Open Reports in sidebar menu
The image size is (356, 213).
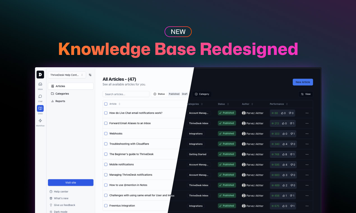coord(60,101)
